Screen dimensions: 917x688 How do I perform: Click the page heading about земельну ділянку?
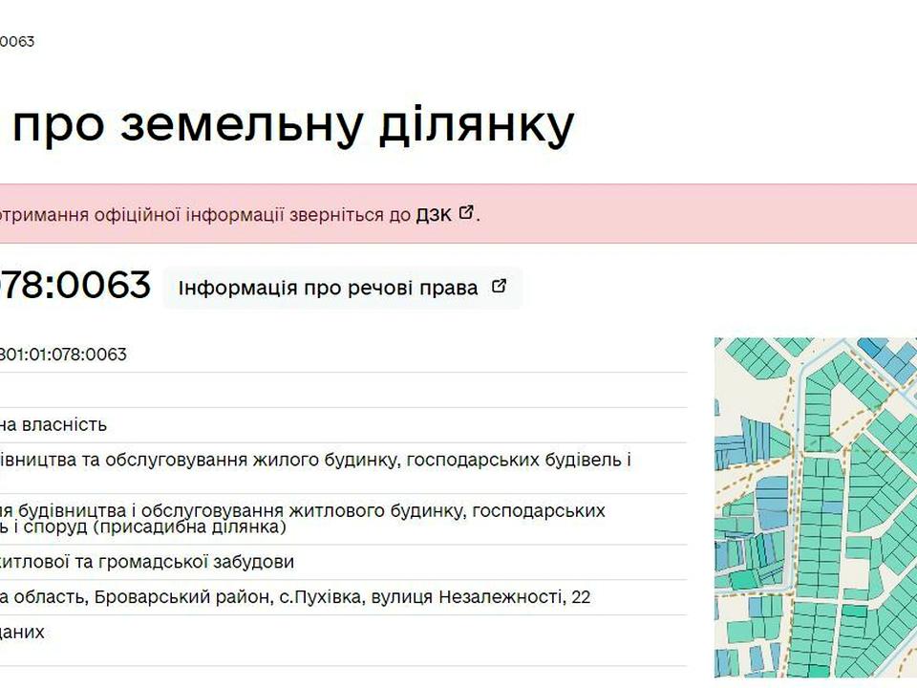point(287,124)
